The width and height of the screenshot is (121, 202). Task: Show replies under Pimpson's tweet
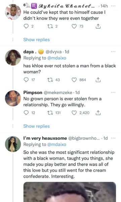pos(37,126)
